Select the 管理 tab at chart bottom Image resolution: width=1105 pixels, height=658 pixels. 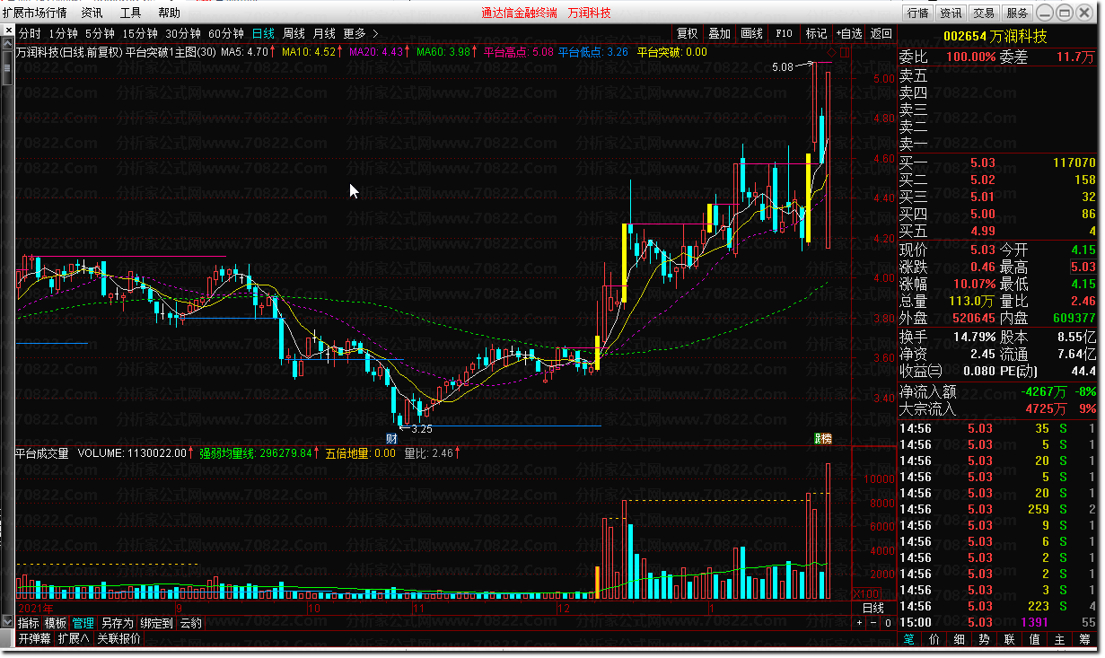click(x=83, y=623)
